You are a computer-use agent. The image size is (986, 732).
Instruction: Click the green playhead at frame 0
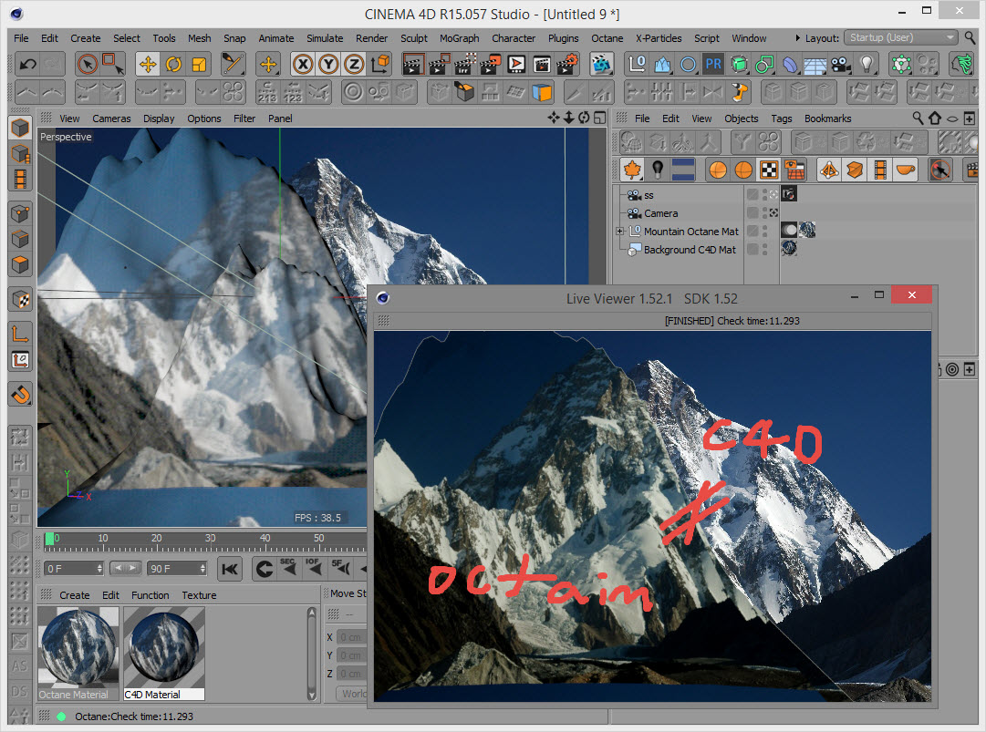[x=49, y=539]
